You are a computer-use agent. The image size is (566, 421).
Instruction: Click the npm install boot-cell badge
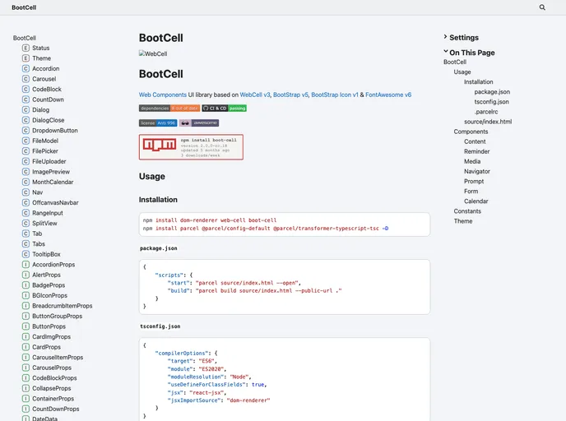[x=191, y=147]
